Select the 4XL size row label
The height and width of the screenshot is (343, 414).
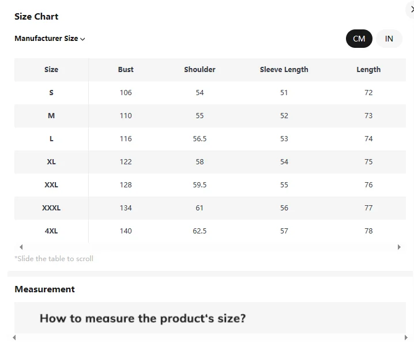click(51, 231)
